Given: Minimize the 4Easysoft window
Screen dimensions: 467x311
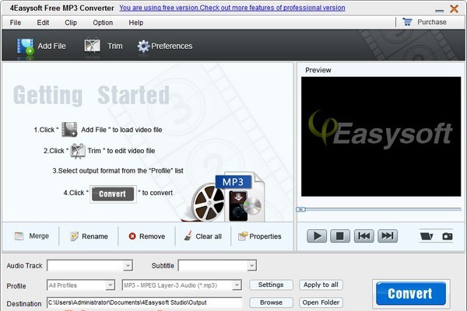Looking at the screenshot, I should click(439, 10).
